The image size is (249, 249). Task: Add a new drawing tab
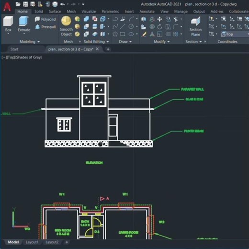coord(108,49)
